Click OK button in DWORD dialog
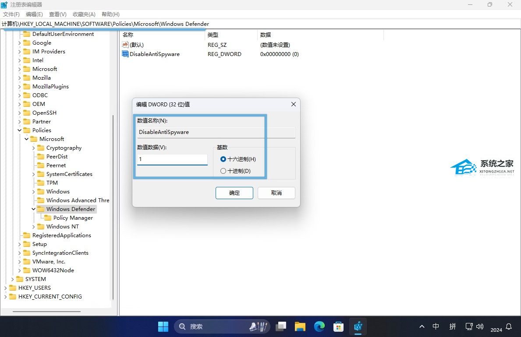 pos(234,193)
